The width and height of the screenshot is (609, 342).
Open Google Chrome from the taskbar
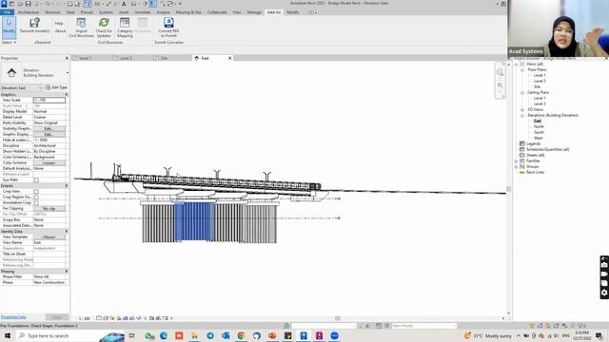(x=241, y=335)
